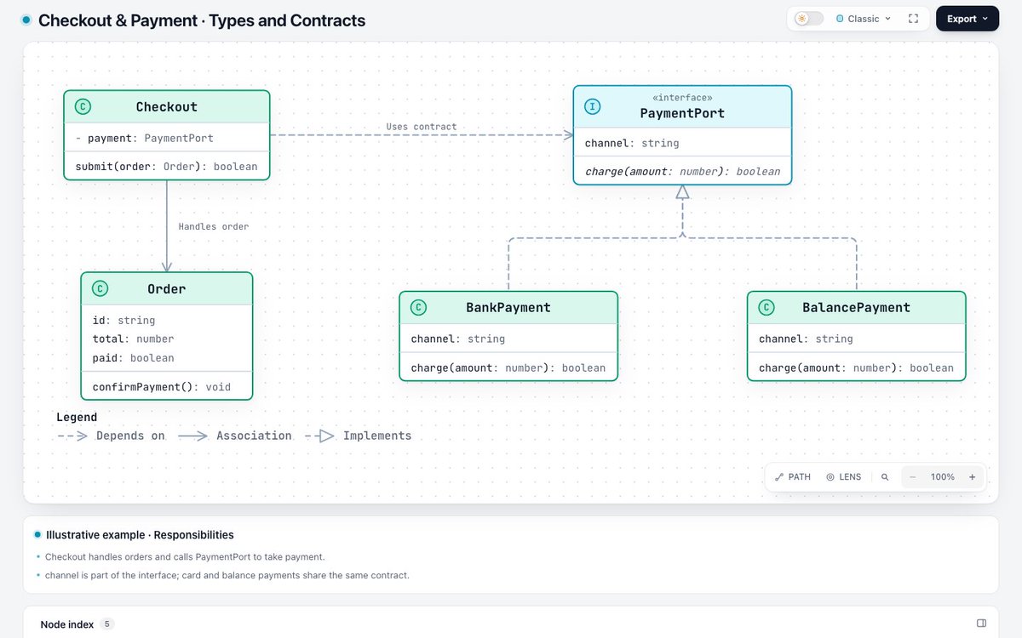Click the 'Illustrative example · Responsibilities' heading
Image resolution: width=1022 pixels, height=638 pixels.
click(140, 535)
